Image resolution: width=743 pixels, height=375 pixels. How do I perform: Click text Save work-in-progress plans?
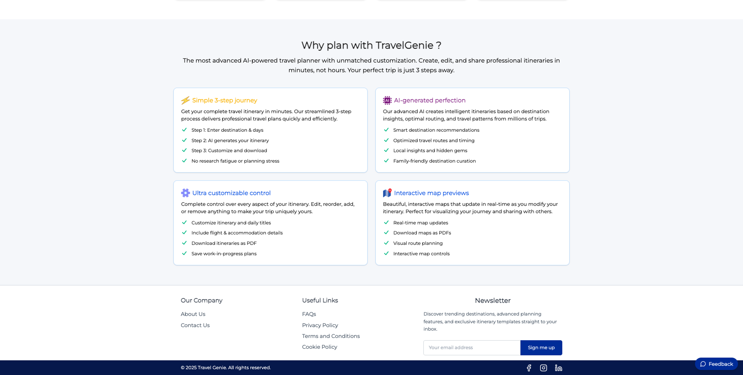point(224,254)
